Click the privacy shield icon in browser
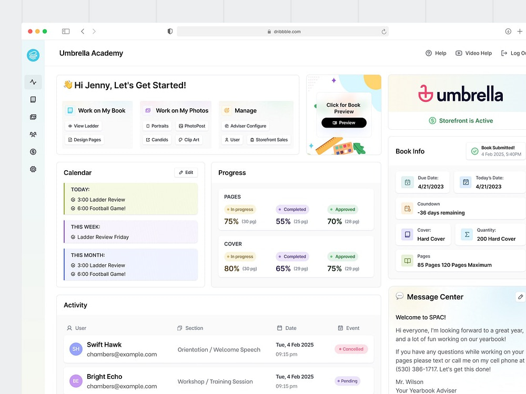The height and width of the screenshot is (394, 526). click(x=170, y=31)
